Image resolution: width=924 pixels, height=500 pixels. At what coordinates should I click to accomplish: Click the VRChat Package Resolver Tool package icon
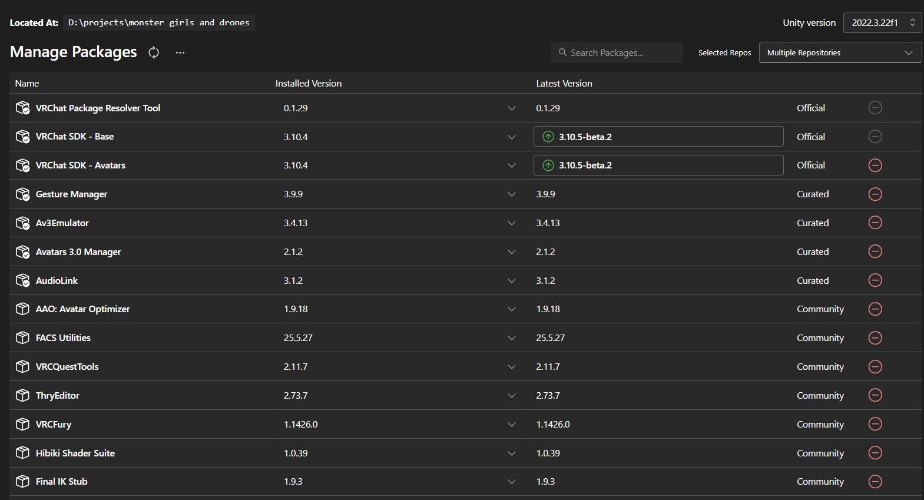[x=22, y=108]
